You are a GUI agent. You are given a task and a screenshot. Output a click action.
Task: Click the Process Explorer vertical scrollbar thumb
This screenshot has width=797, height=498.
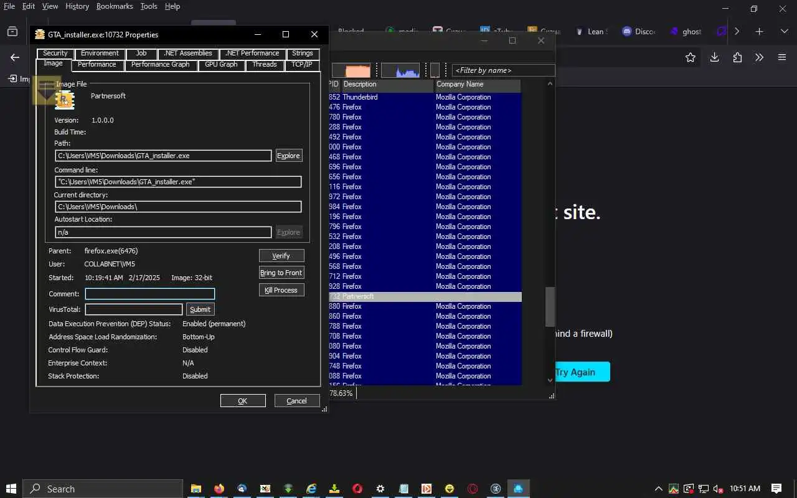tap(550, 306)
